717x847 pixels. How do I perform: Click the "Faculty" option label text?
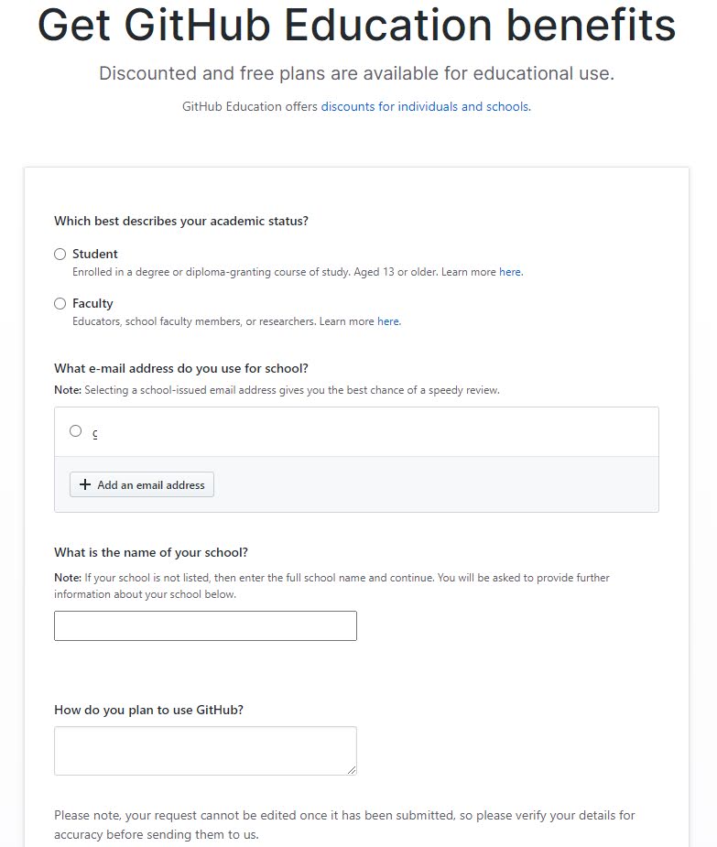[92, 304]
